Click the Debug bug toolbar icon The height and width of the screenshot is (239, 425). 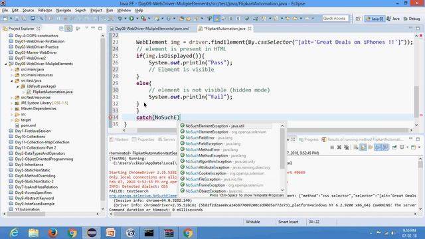(x=120, y=19)
